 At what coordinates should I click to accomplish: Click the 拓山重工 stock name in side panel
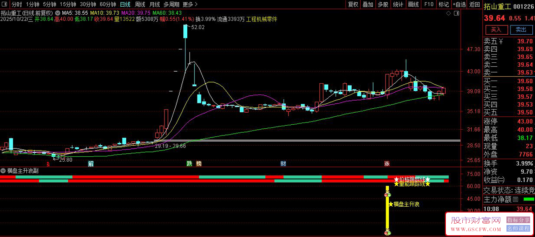coord(497,6)
